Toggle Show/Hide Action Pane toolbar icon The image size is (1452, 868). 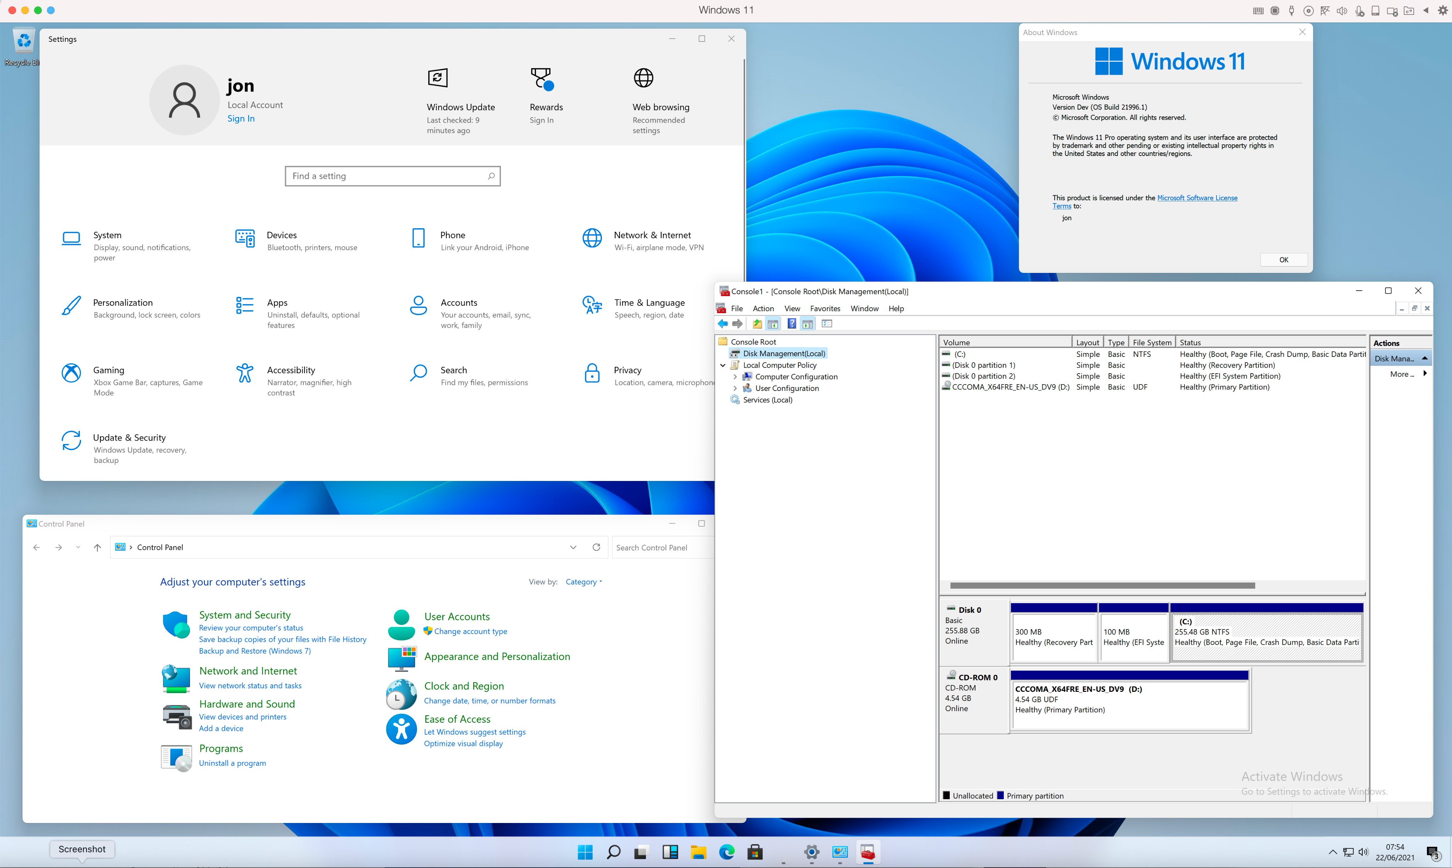point(808,324)
